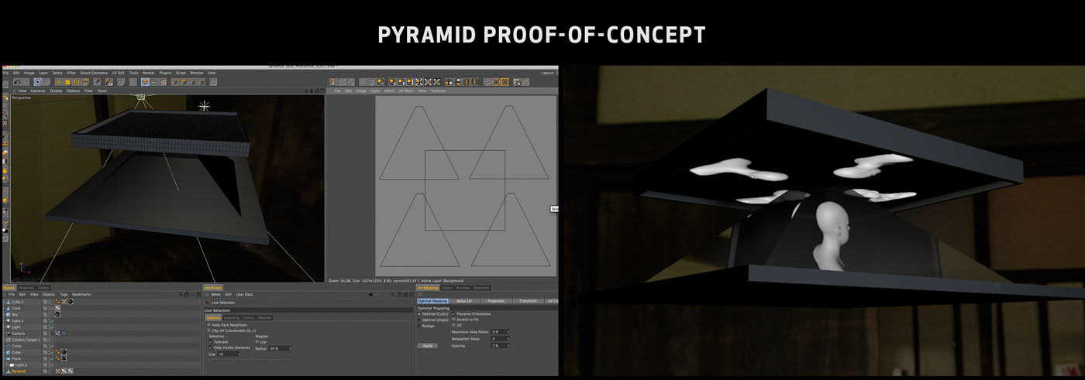1085x380 pixels.
Task: Toggle Clip UV Coordinates checkbox
Action: point(208,330)
